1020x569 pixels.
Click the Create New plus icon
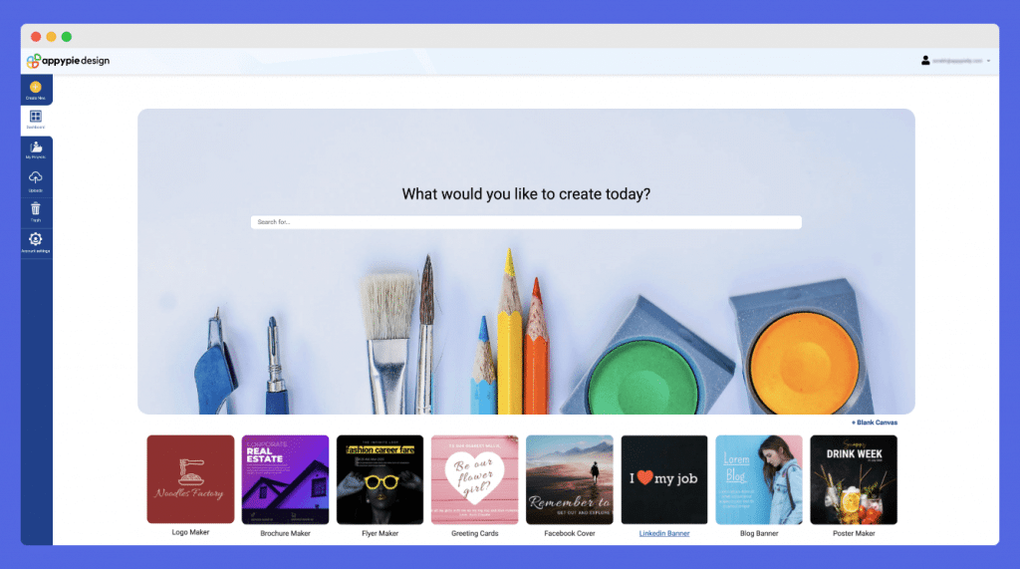pos(36,87)
